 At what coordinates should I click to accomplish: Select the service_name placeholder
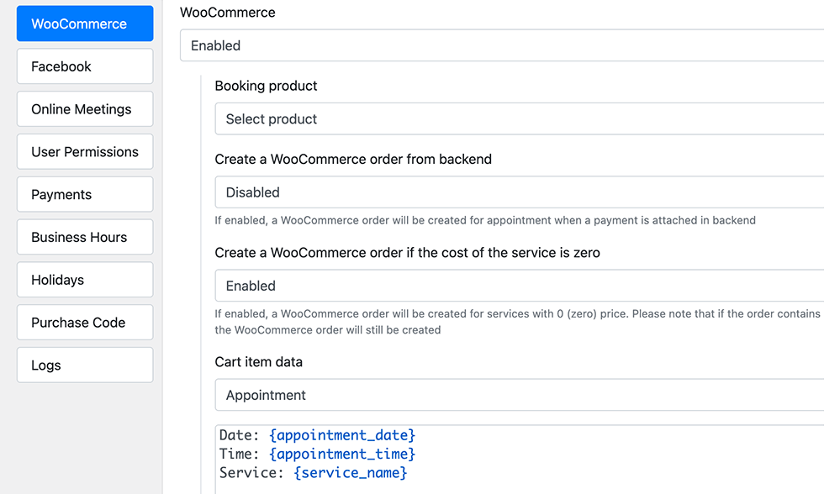coord(350,472)
